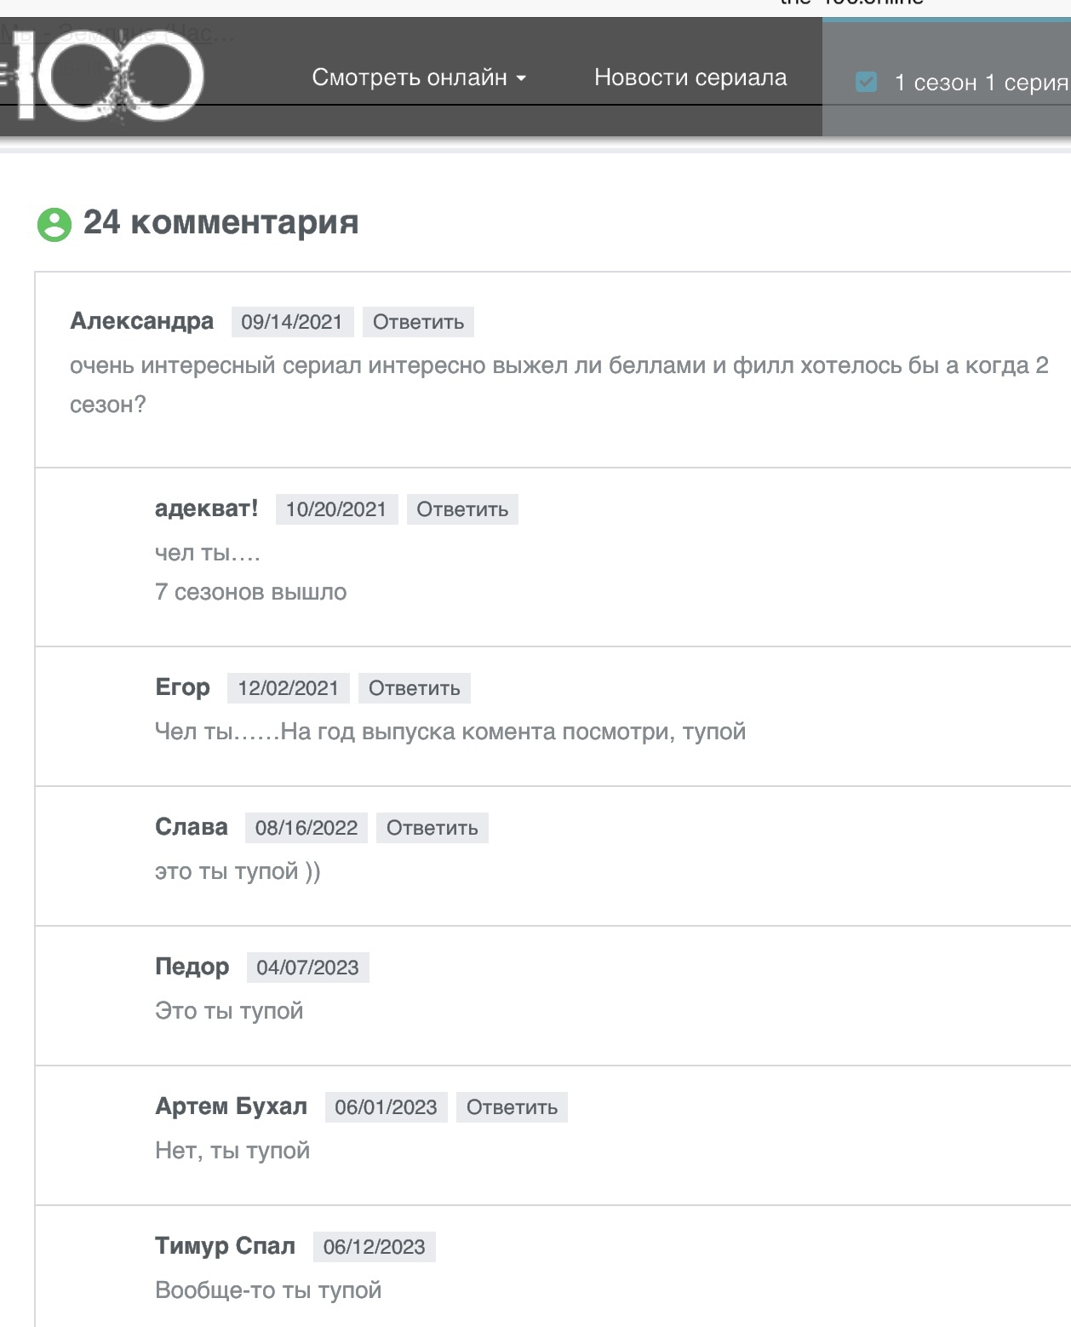Click the 08/16/2022 date badge

tap(306, 828)
